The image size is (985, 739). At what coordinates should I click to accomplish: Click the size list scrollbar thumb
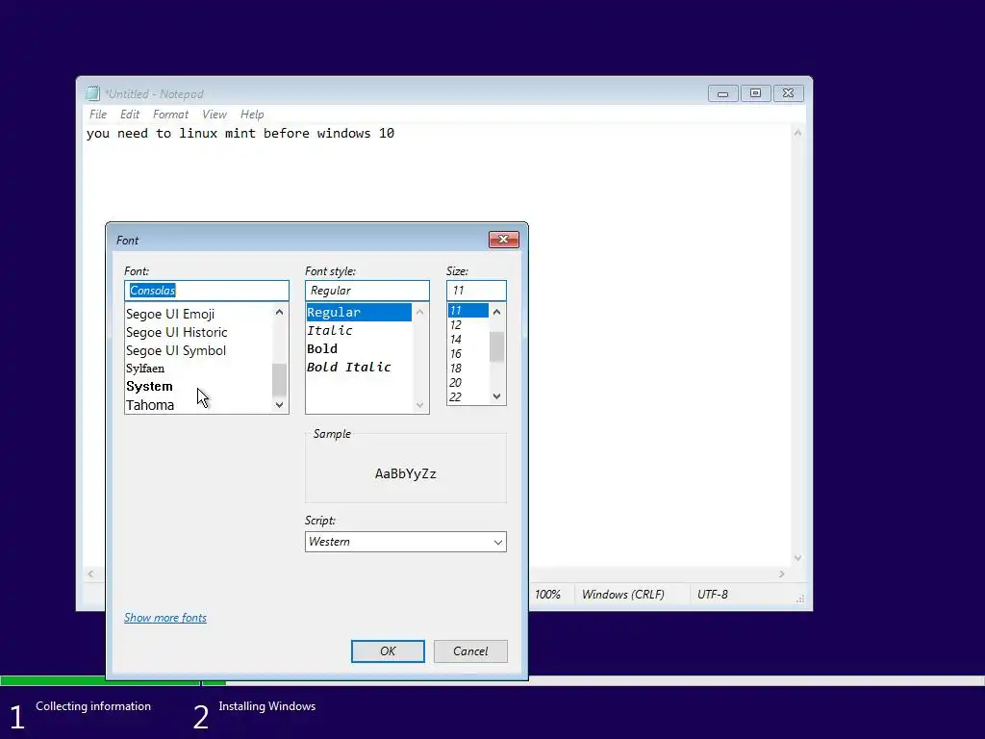[x=497, y=346]
